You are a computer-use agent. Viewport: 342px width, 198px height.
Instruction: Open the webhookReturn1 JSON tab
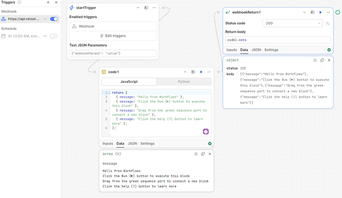pyautogui.click(x=256, y=50)
